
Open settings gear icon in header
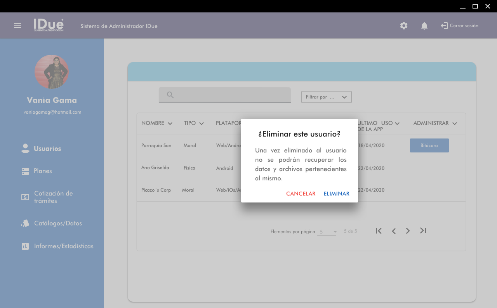tap(404, 26)
